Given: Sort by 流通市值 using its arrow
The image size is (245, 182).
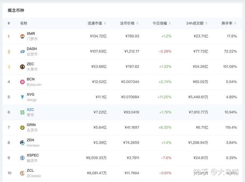Looking at the screenshot, I should click(105, 23).
